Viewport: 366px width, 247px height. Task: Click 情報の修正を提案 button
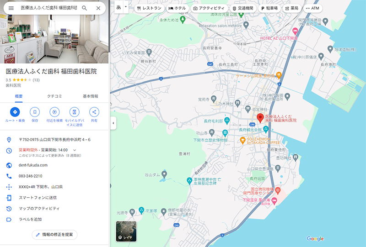pyautogui.click(x=54, y=235)
